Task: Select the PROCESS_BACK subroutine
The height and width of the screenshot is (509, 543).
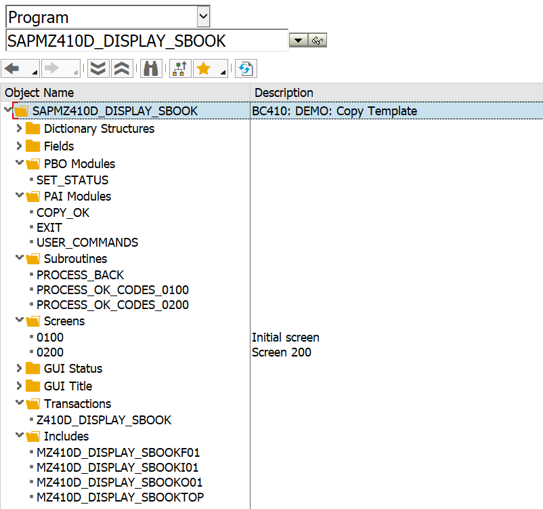Action: pyautogui.click(x=80, y=275)
